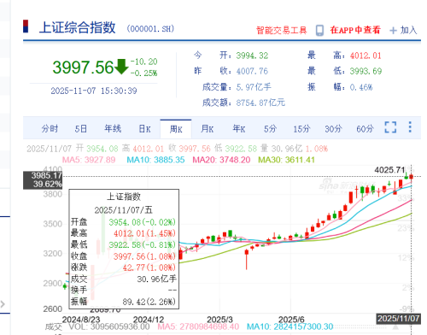Switch to the 30分 chart tab

pos(333,129)
